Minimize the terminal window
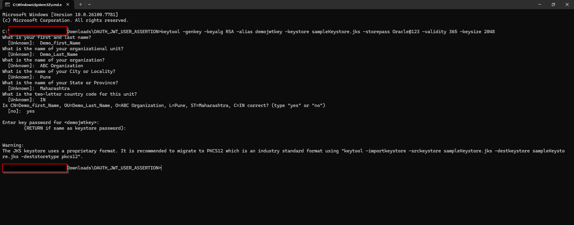 [540, 4]
